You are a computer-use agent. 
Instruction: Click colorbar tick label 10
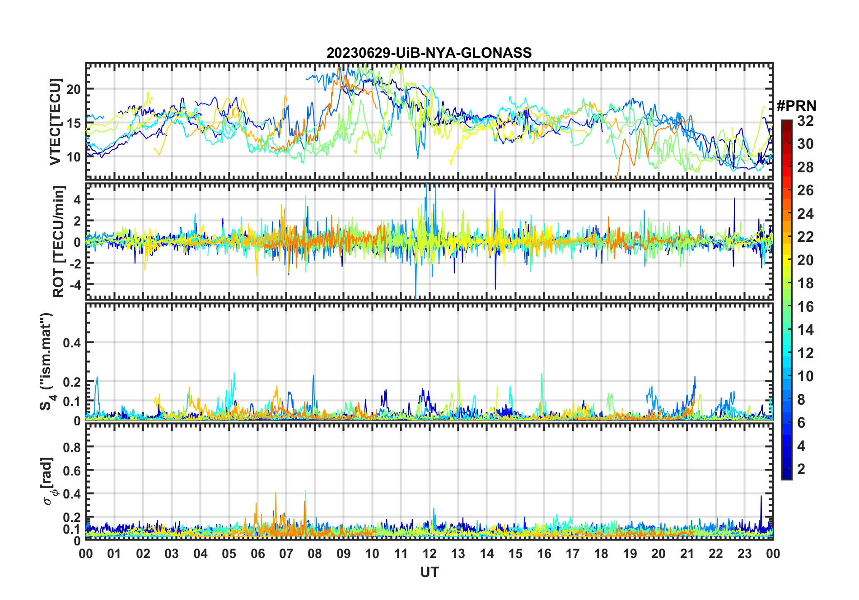coord(805,376)
